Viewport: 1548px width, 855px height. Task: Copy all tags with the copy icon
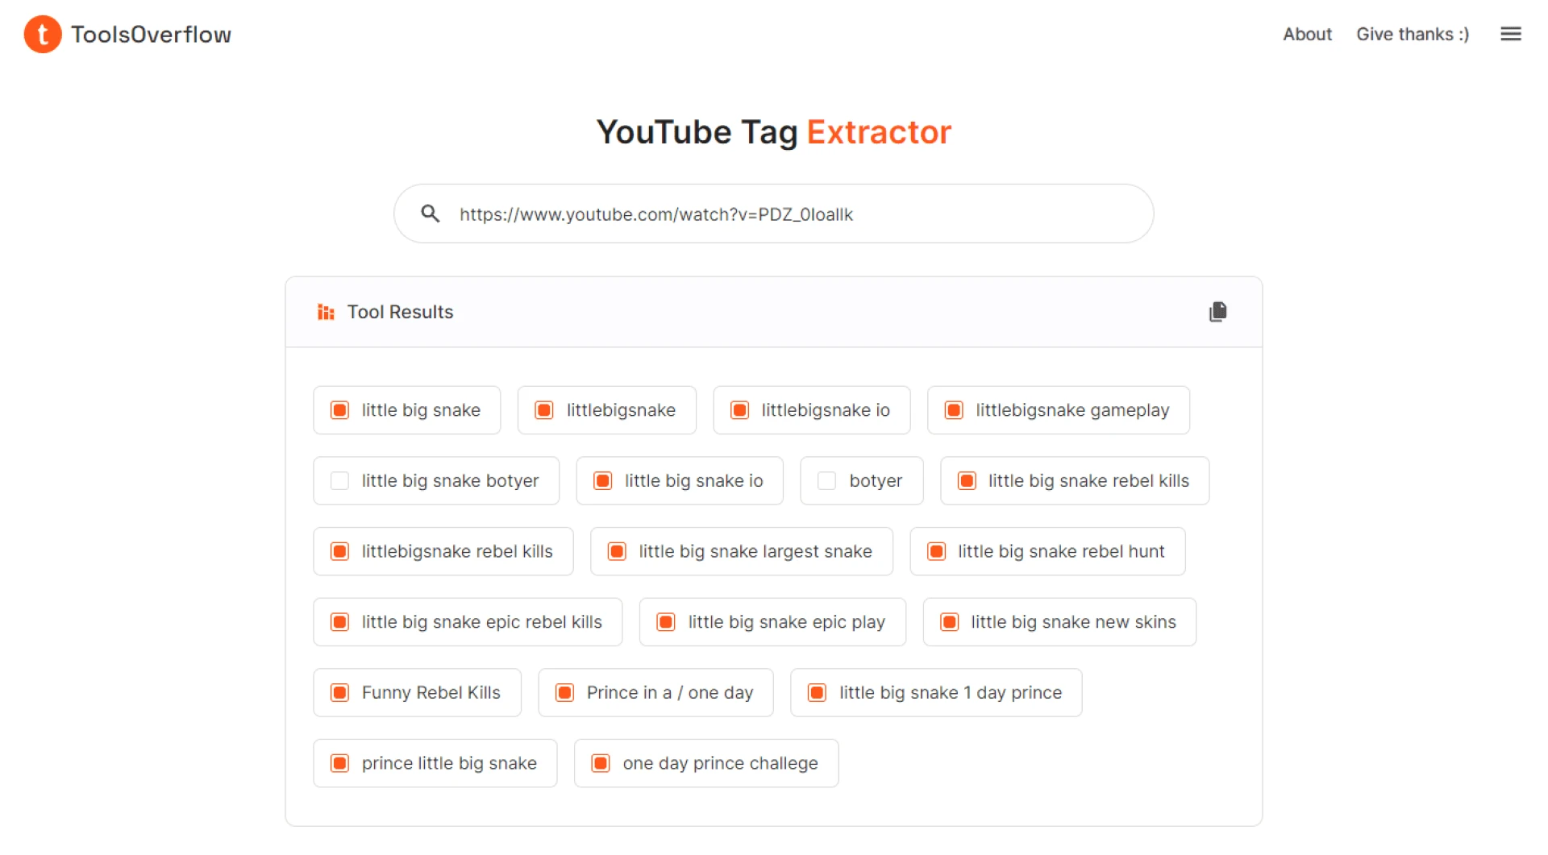[1217, 312]
